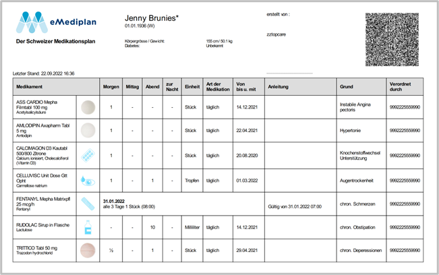This screenshot has height=275, width=439.
Task: Click the eMediplan logo
Action: click(56, 22)
